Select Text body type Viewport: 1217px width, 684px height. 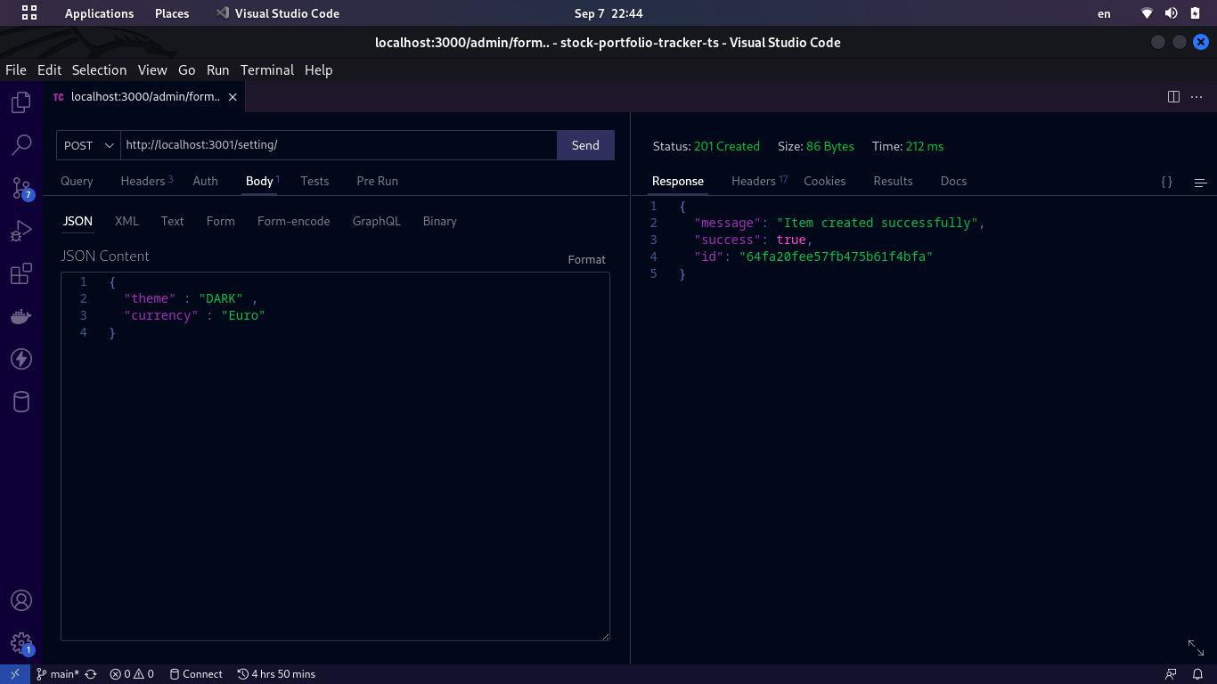tap(172, 221)
